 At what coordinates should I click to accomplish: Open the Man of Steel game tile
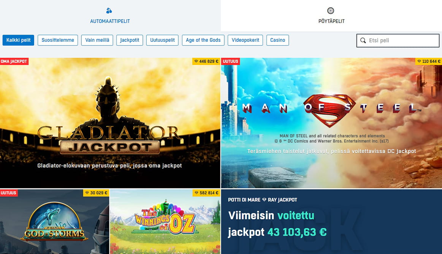(x=331, y=123)
